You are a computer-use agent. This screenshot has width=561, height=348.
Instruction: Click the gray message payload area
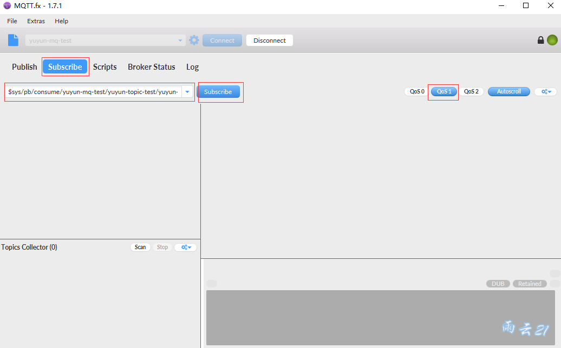point(380,317)
